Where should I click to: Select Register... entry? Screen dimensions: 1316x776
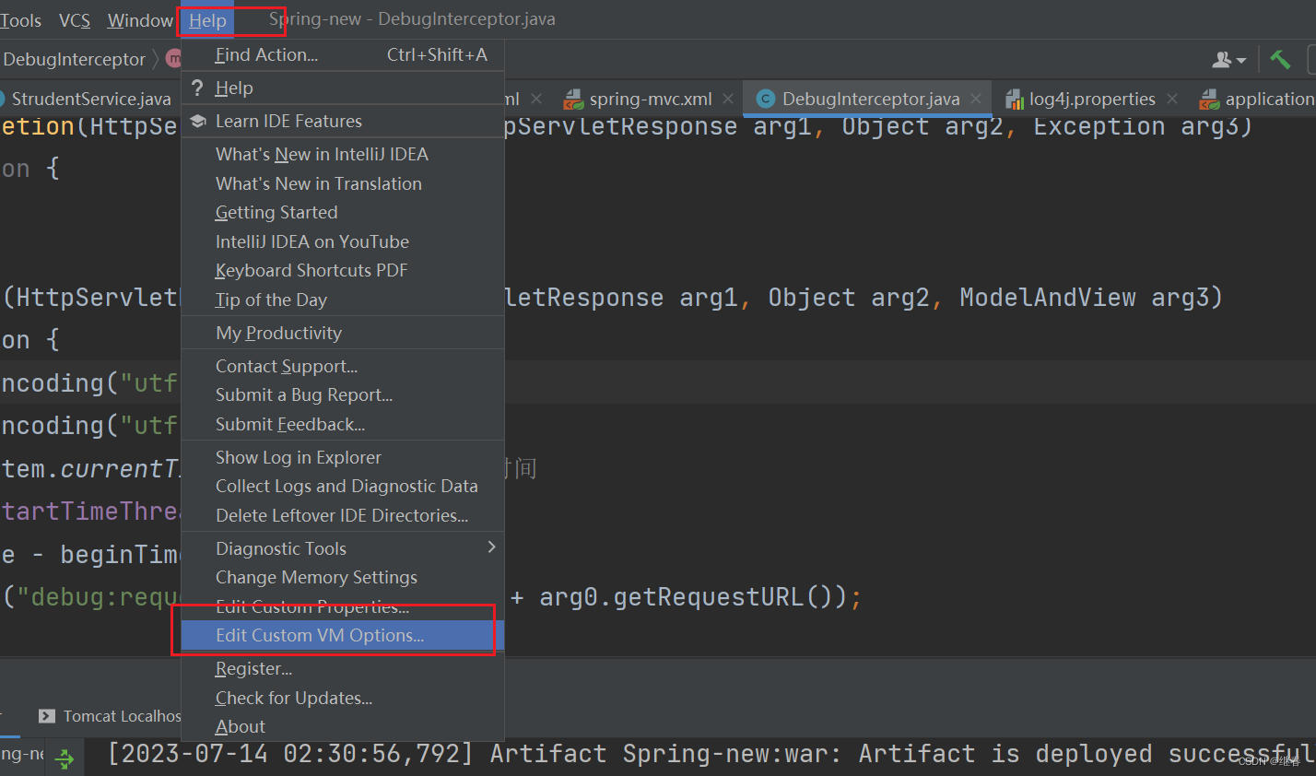point(343,669)
